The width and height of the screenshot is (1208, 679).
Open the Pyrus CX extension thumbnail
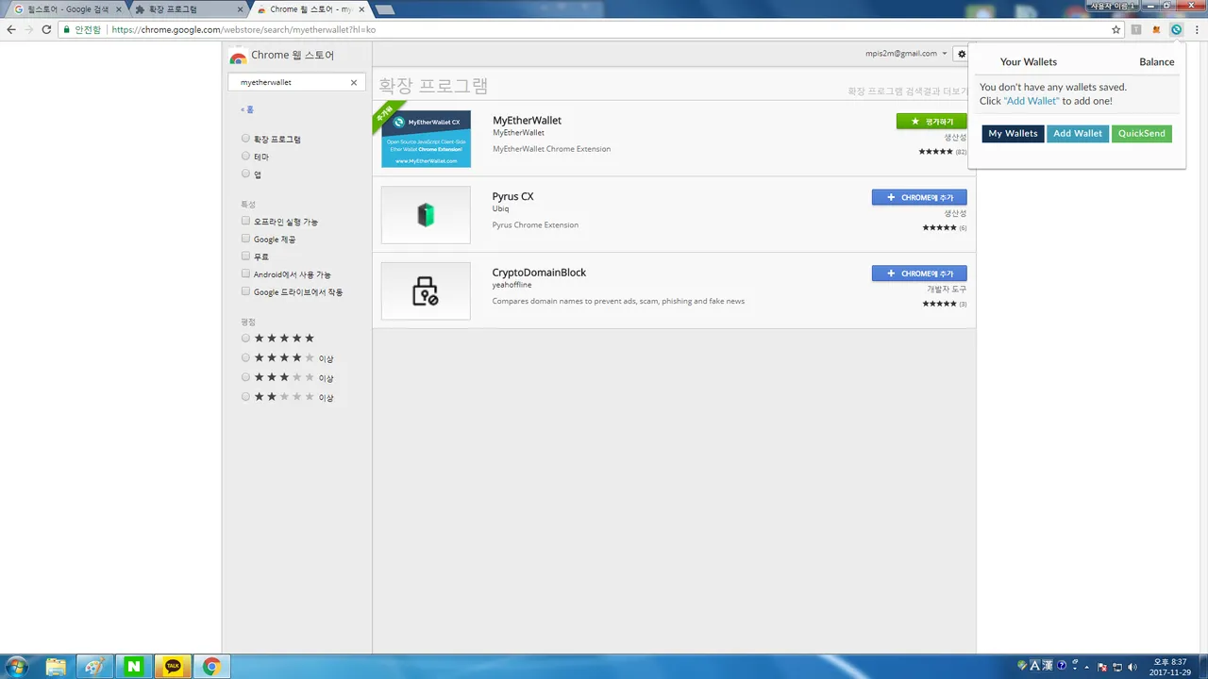pyautogui.click(x=426, y=215)
